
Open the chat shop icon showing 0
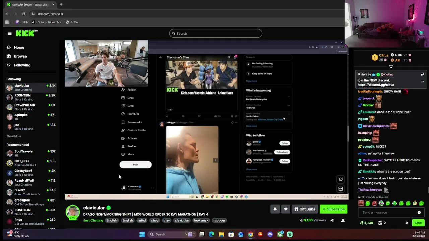(x=380, y=223)
